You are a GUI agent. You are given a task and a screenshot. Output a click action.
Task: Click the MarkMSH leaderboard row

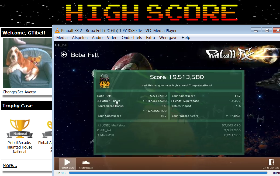(169, 135)
